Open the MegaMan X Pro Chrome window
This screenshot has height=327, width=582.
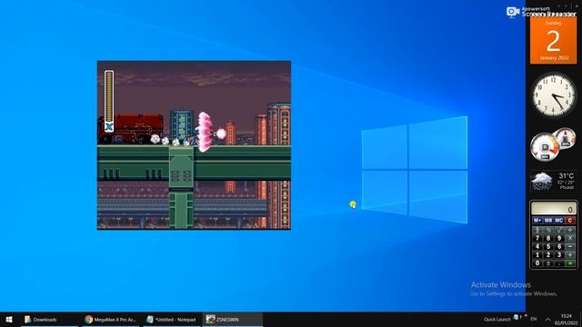coord(110,319)
